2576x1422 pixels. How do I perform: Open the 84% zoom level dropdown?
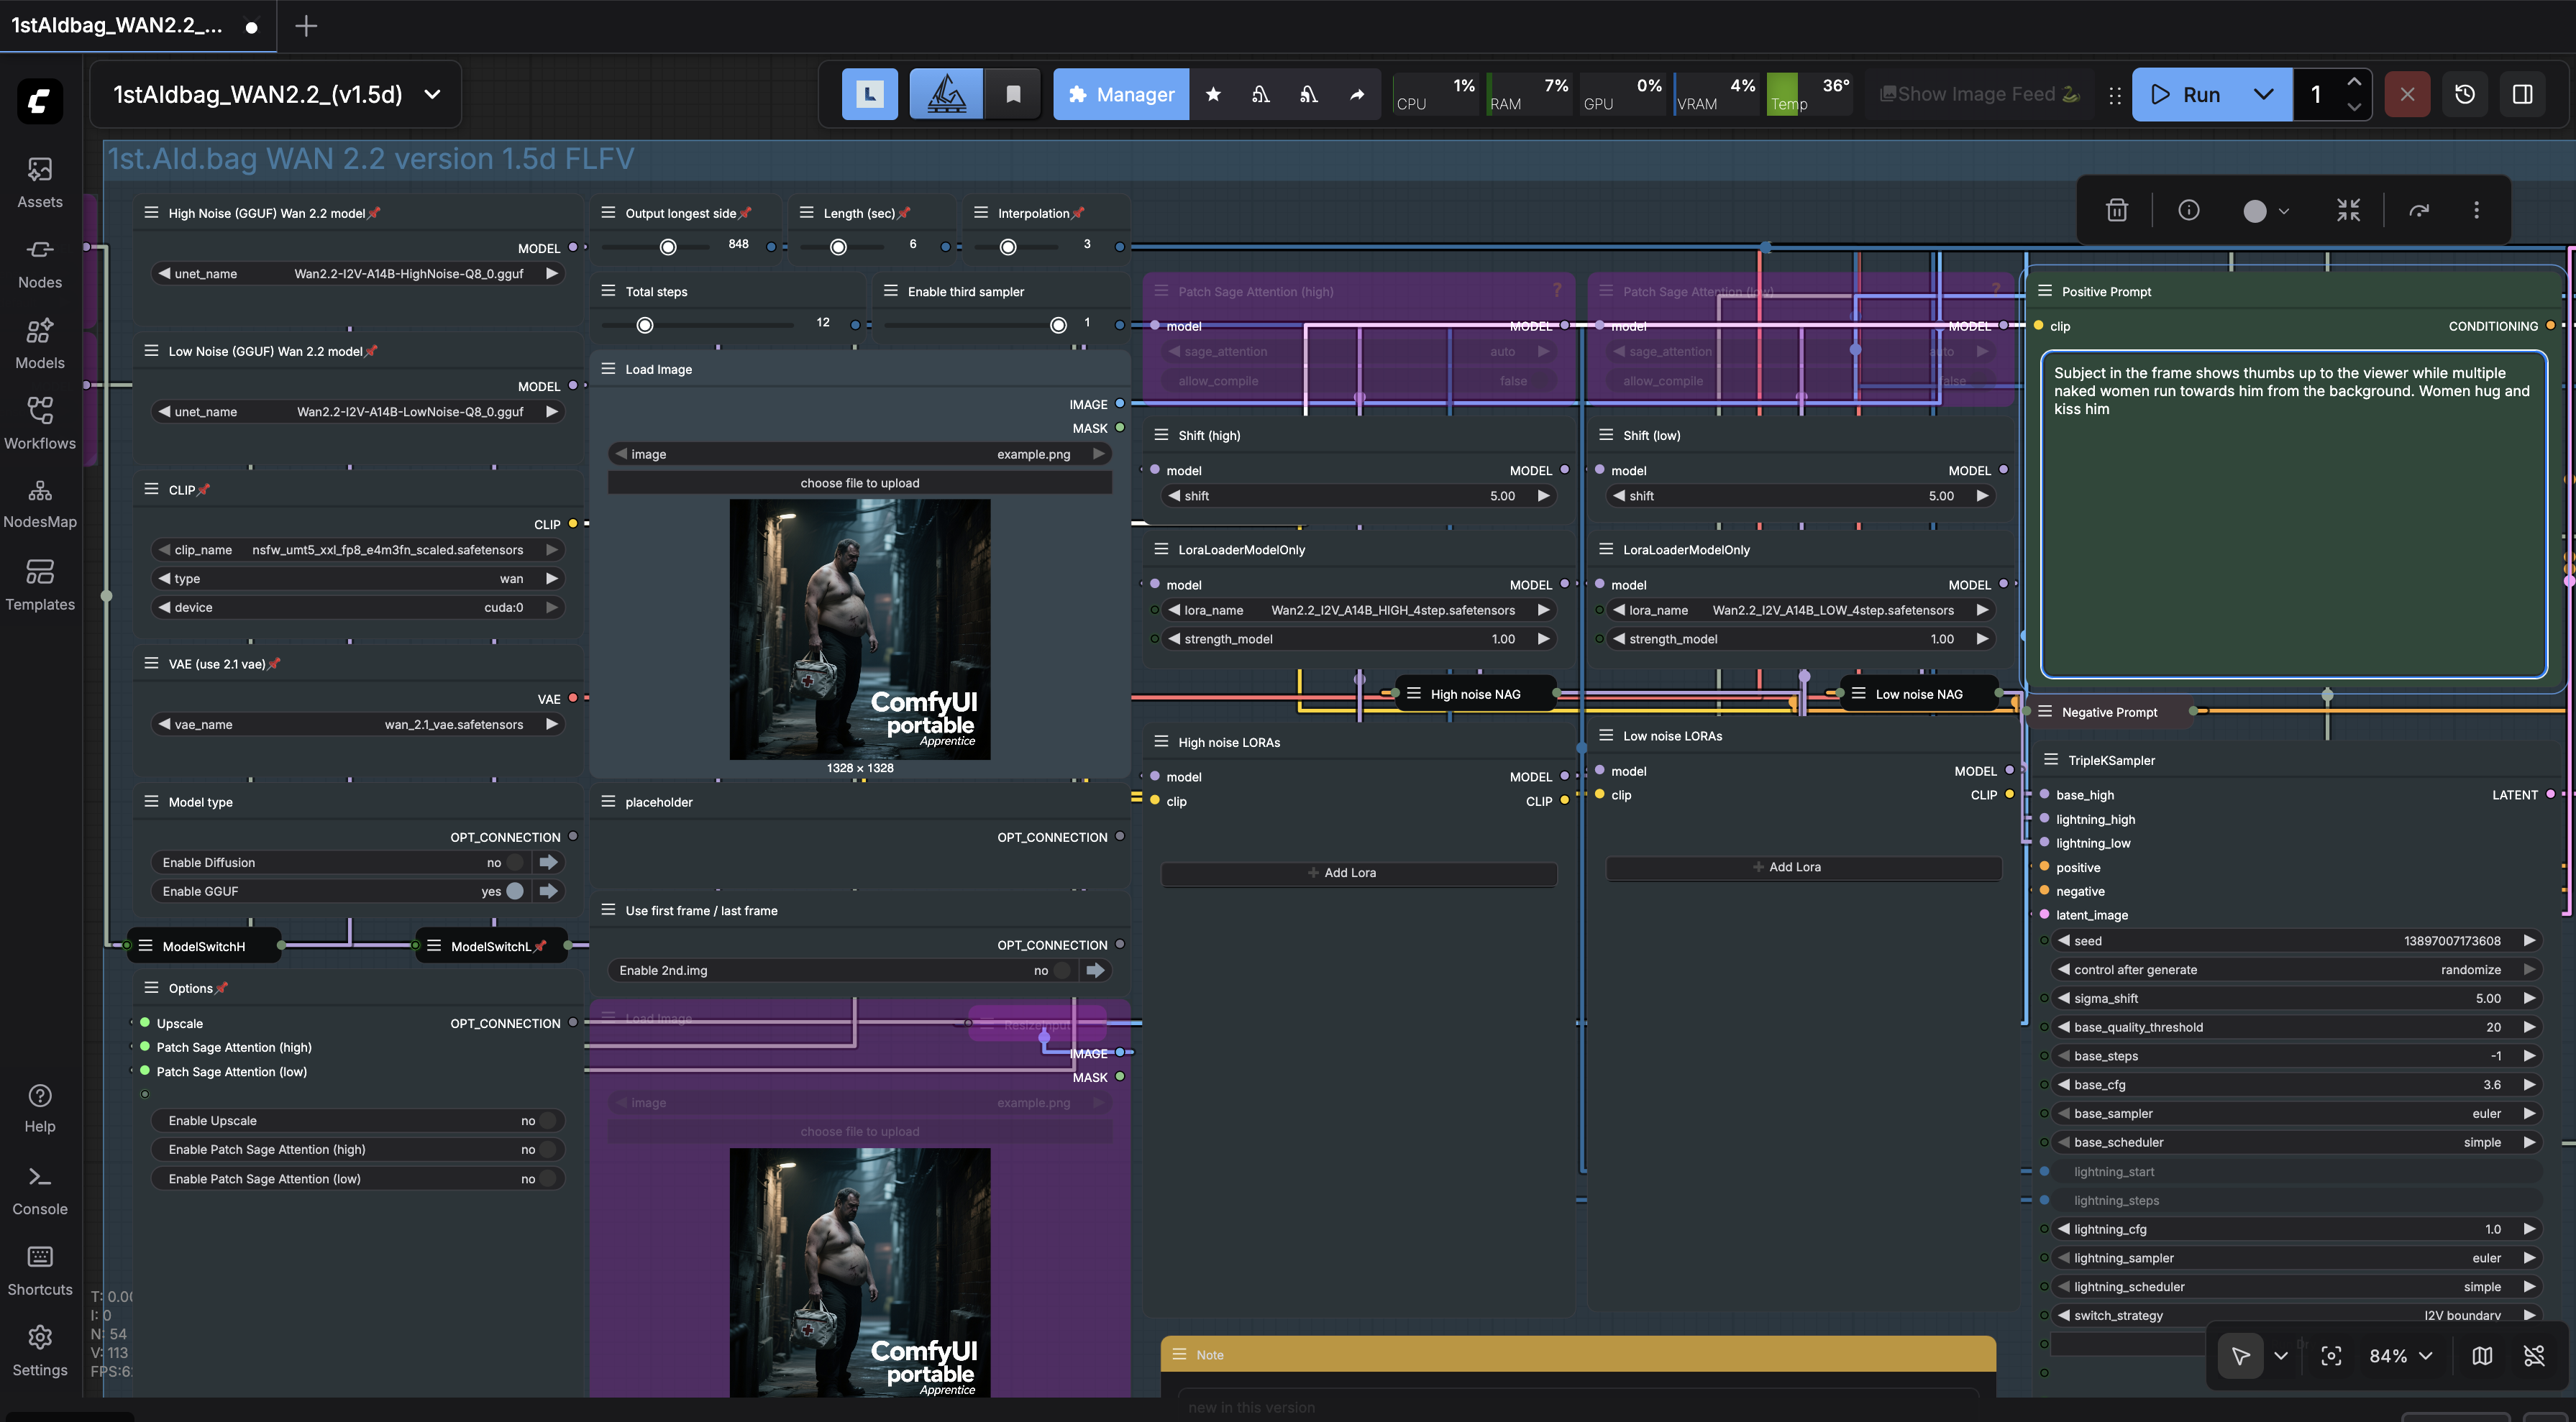click(2400, 1356)
